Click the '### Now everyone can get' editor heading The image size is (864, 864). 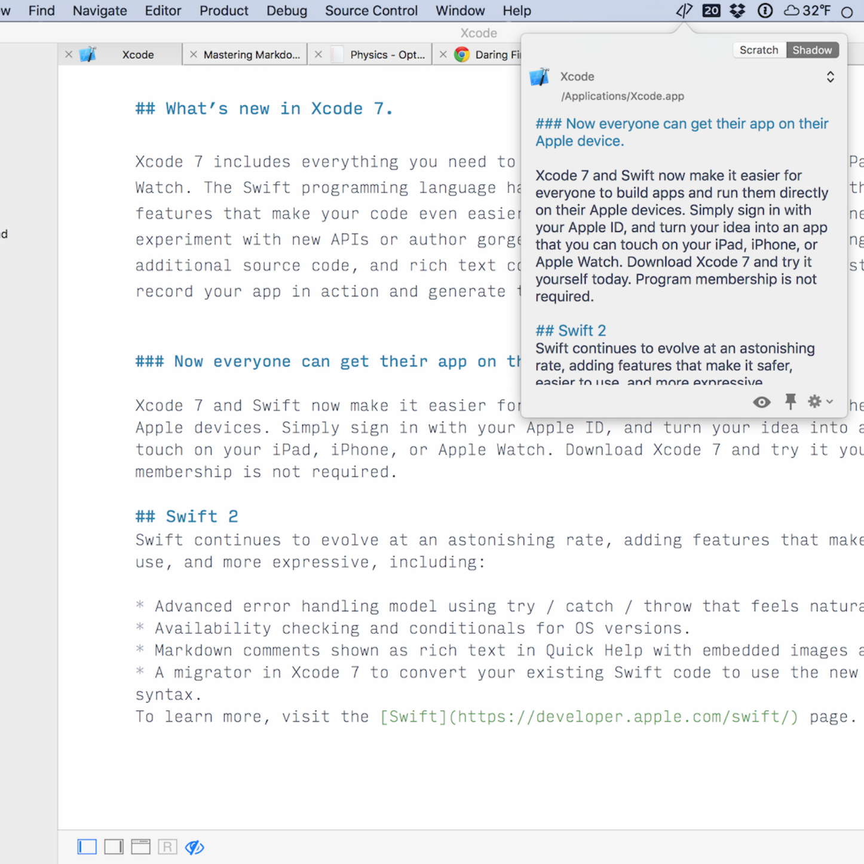coord(328,361)
